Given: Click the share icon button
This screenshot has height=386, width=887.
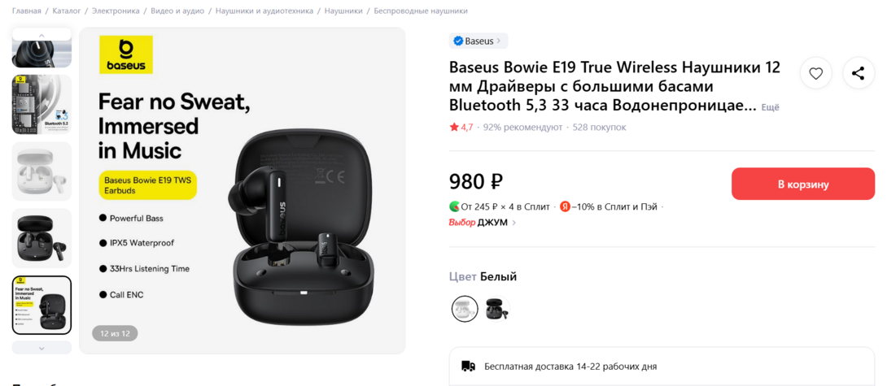Looking at the screenshot, I should [859, 73].
